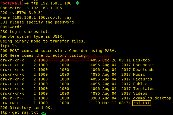173x115 pixels.
Task: Click the examples.desktop file name
Action: 152,98
